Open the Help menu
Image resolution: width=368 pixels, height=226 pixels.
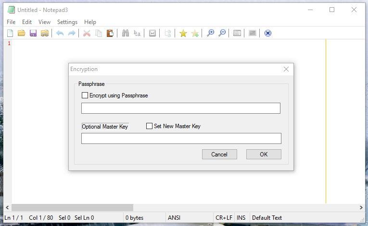tap(90, 22)
